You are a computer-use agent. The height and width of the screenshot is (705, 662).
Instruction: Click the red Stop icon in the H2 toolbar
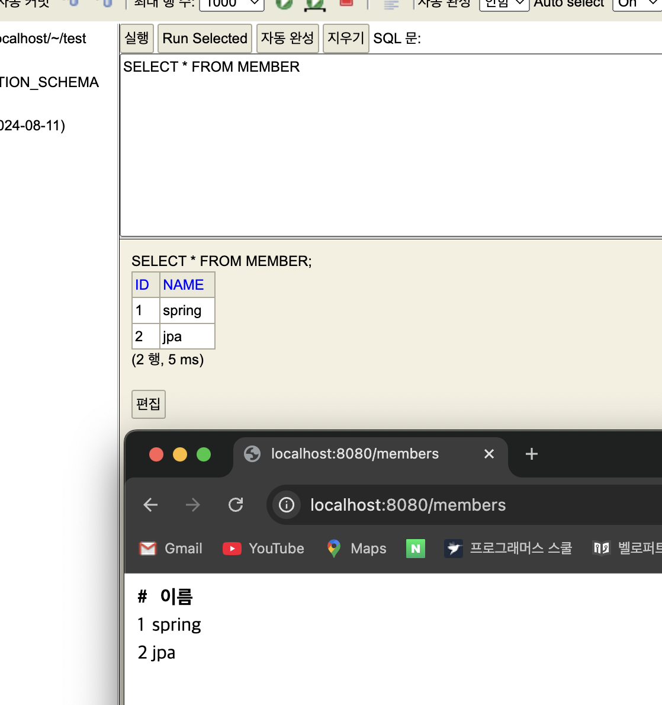click(x=346, y=3)
